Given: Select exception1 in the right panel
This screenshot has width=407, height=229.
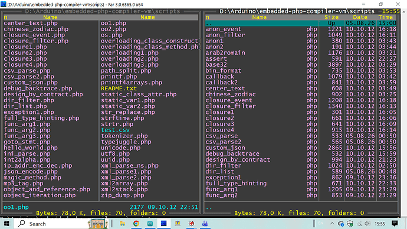Looking at the screenshot, I should point(223,177).
